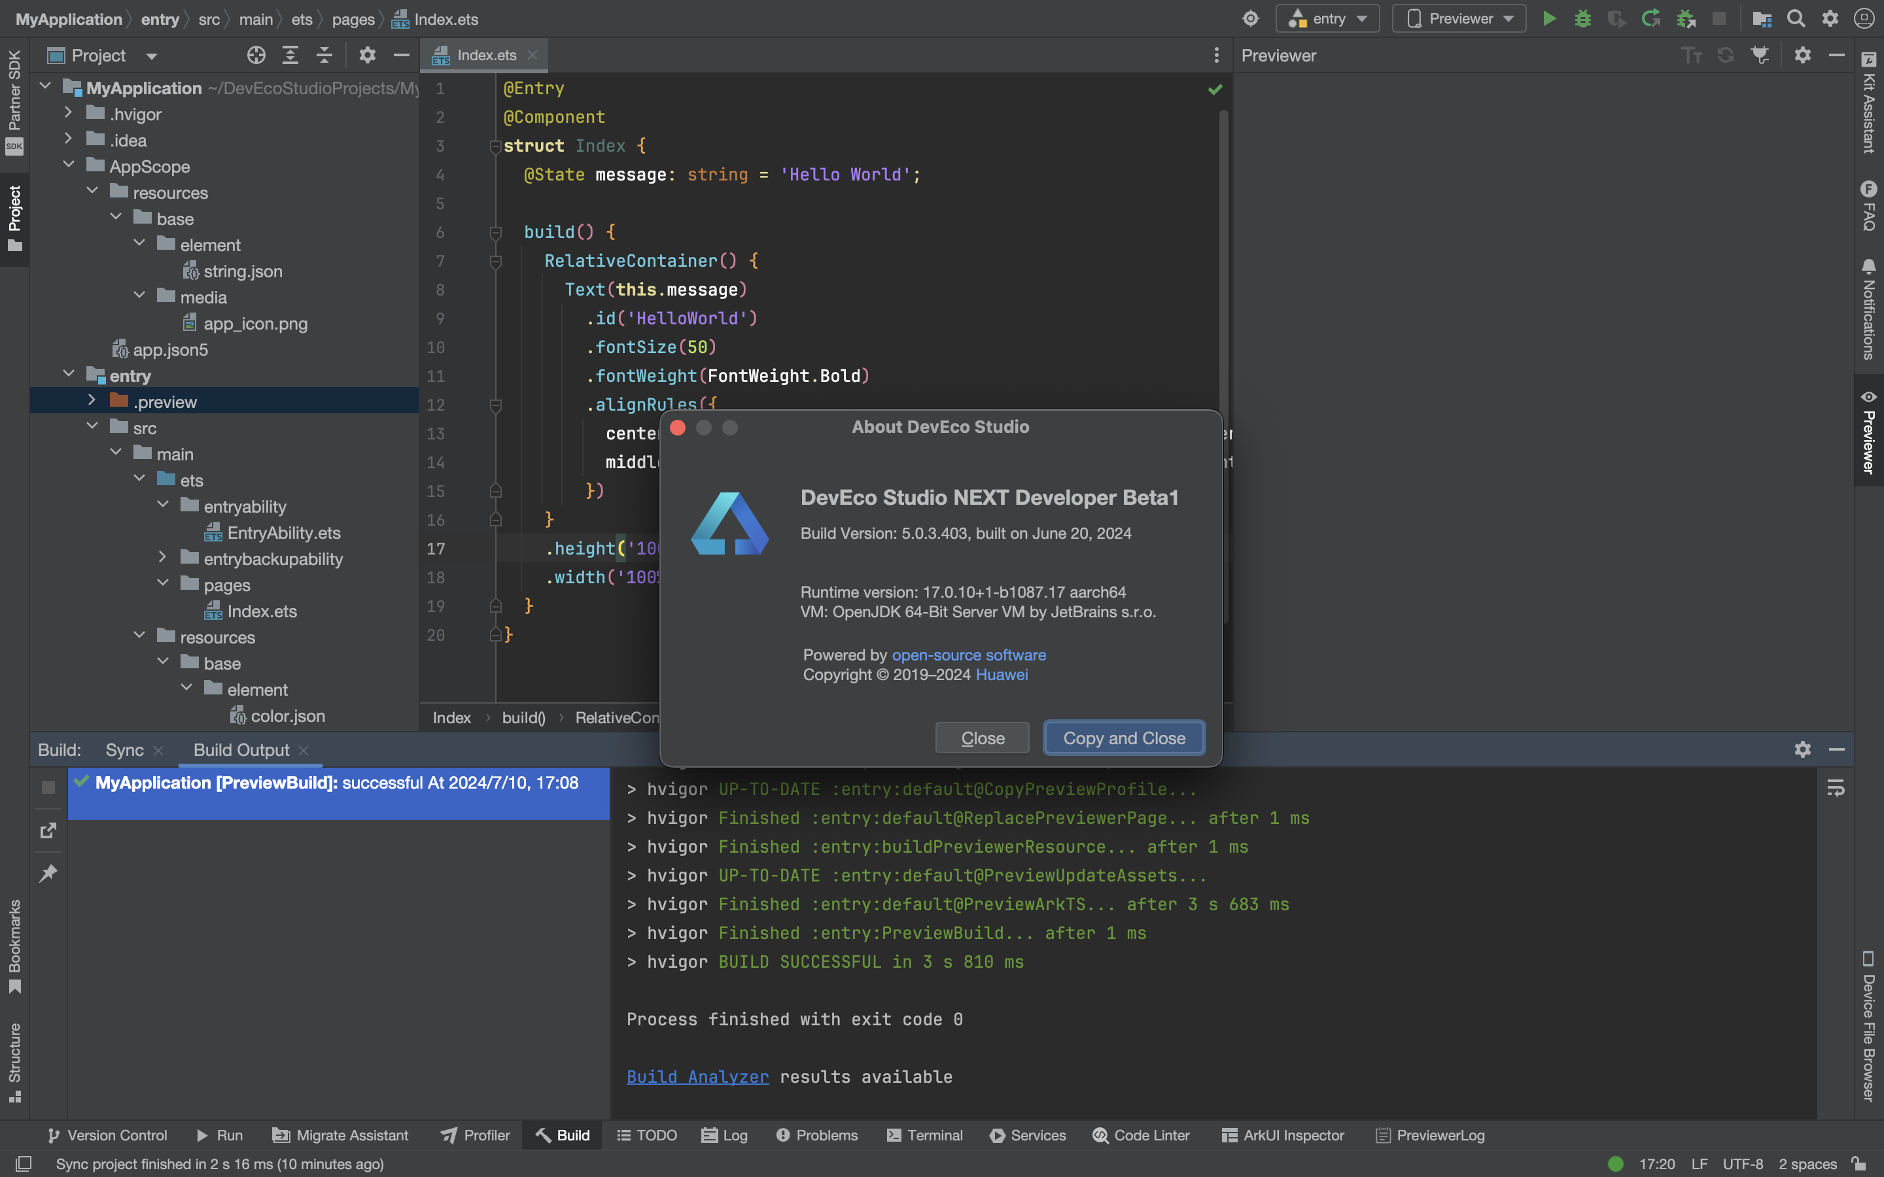Run the entry module with green play button
This screenshot has width=1884, height=1177.
pyautogui.click(x=1549, y=19)
